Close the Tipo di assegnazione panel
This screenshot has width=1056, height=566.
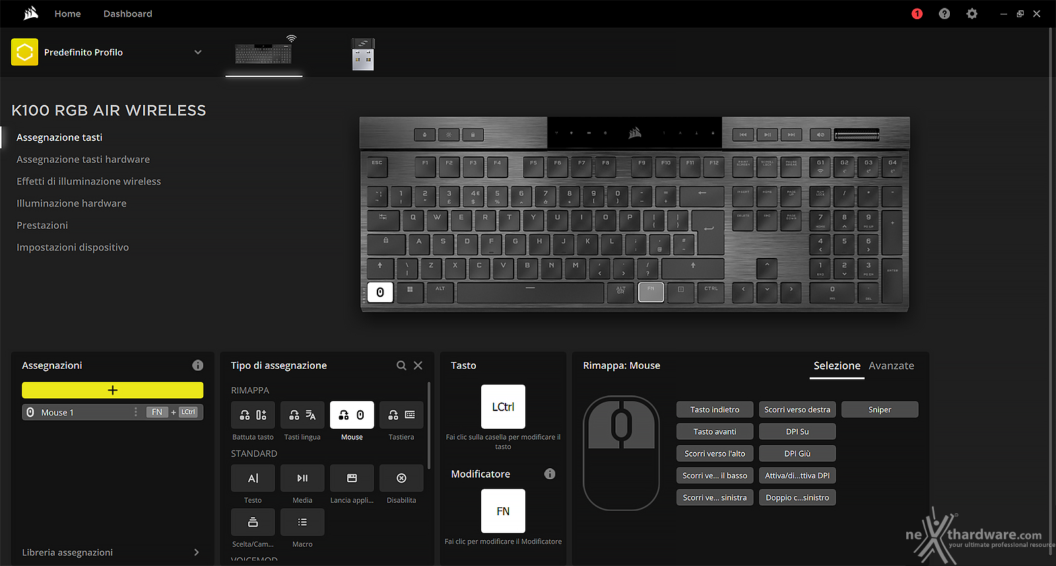[418, 365]
